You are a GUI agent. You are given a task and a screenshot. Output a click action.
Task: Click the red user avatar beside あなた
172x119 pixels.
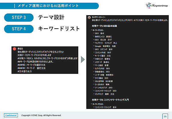(14, 49)
